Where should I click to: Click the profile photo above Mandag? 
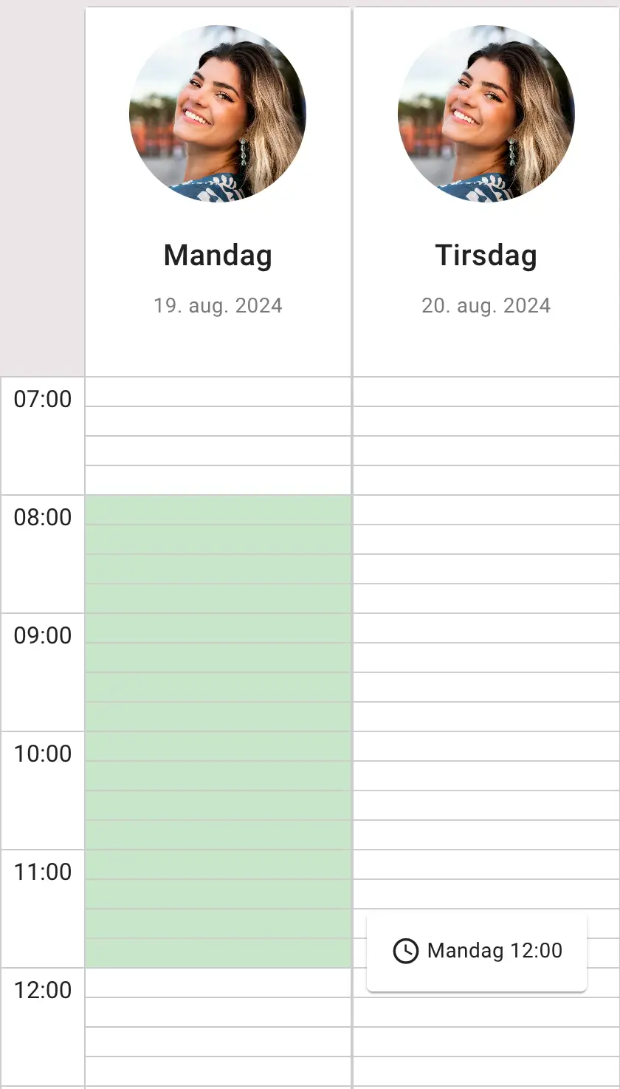tap(218, 114)
